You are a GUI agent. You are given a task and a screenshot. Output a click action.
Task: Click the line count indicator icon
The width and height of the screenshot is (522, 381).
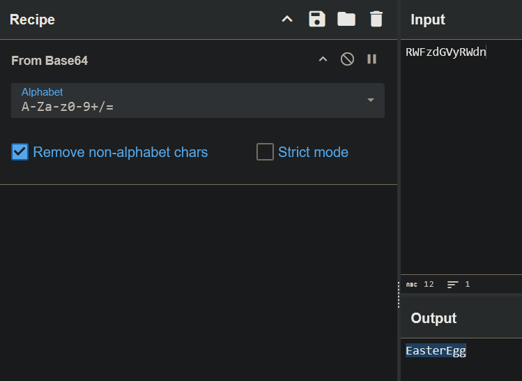coord(453,285)
